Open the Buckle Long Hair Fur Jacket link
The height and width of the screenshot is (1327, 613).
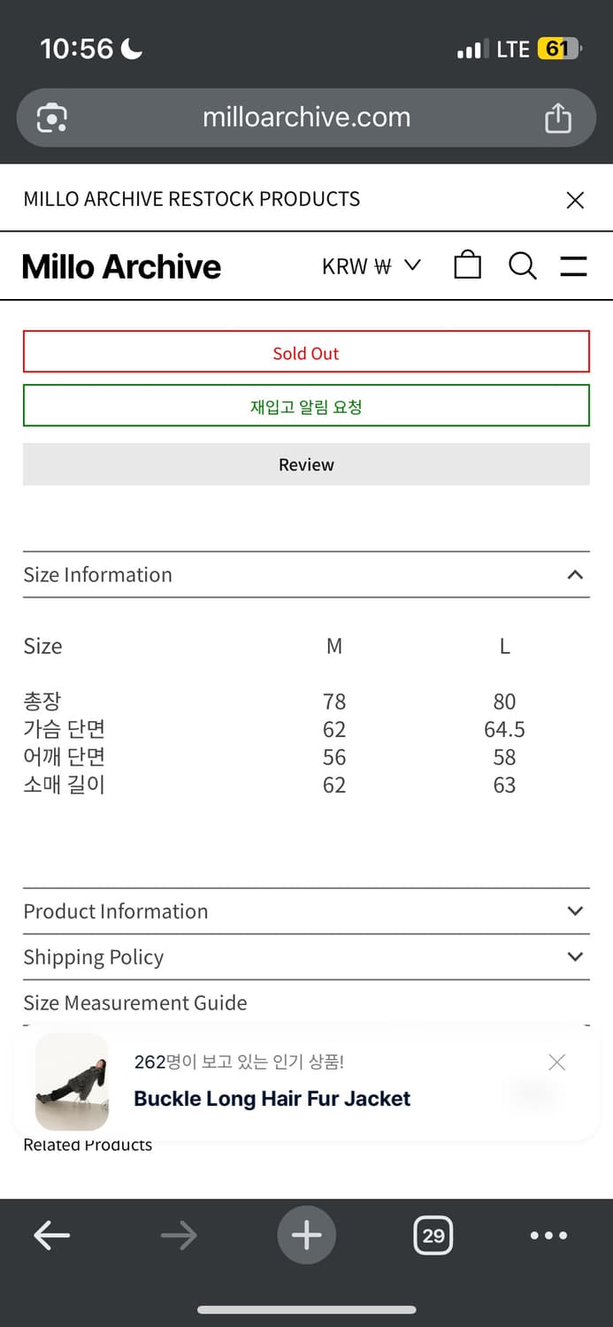coord(272,1098)
